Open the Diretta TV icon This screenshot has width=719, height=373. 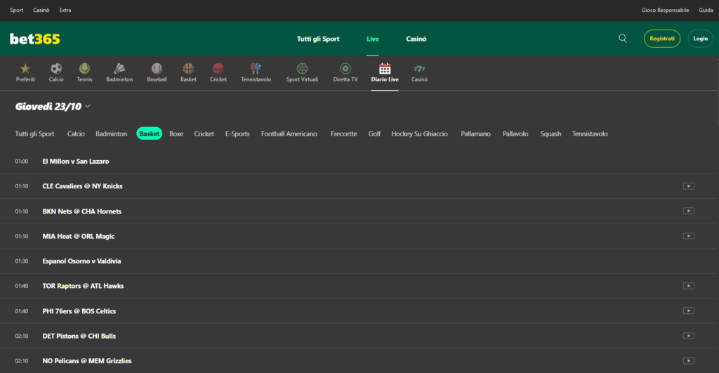pos(345,69)
